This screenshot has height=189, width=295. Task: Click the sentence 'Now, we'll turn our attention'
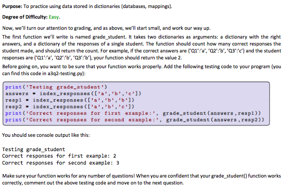tap(107, 28)
